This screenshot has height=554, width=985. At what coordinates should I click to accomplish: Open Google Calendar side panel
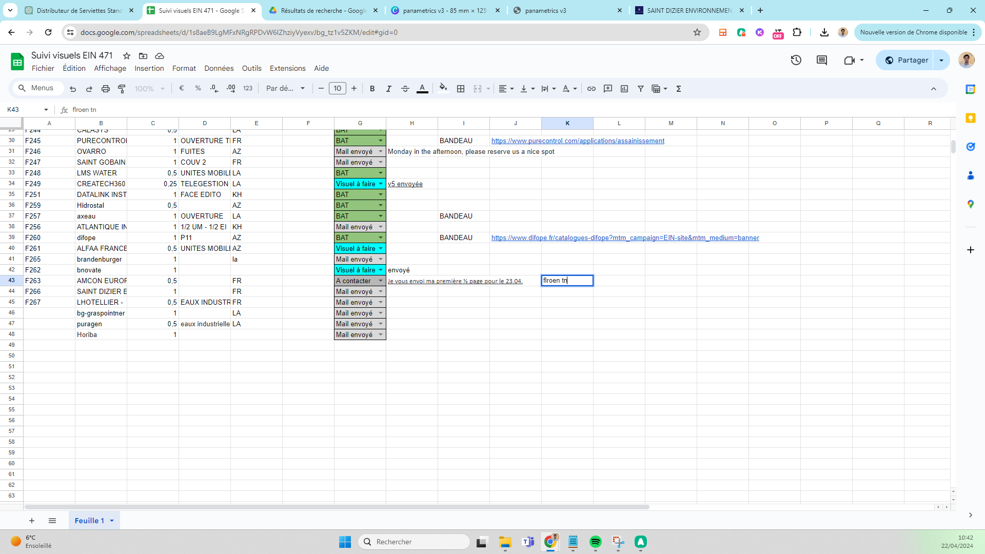(971, 89)
